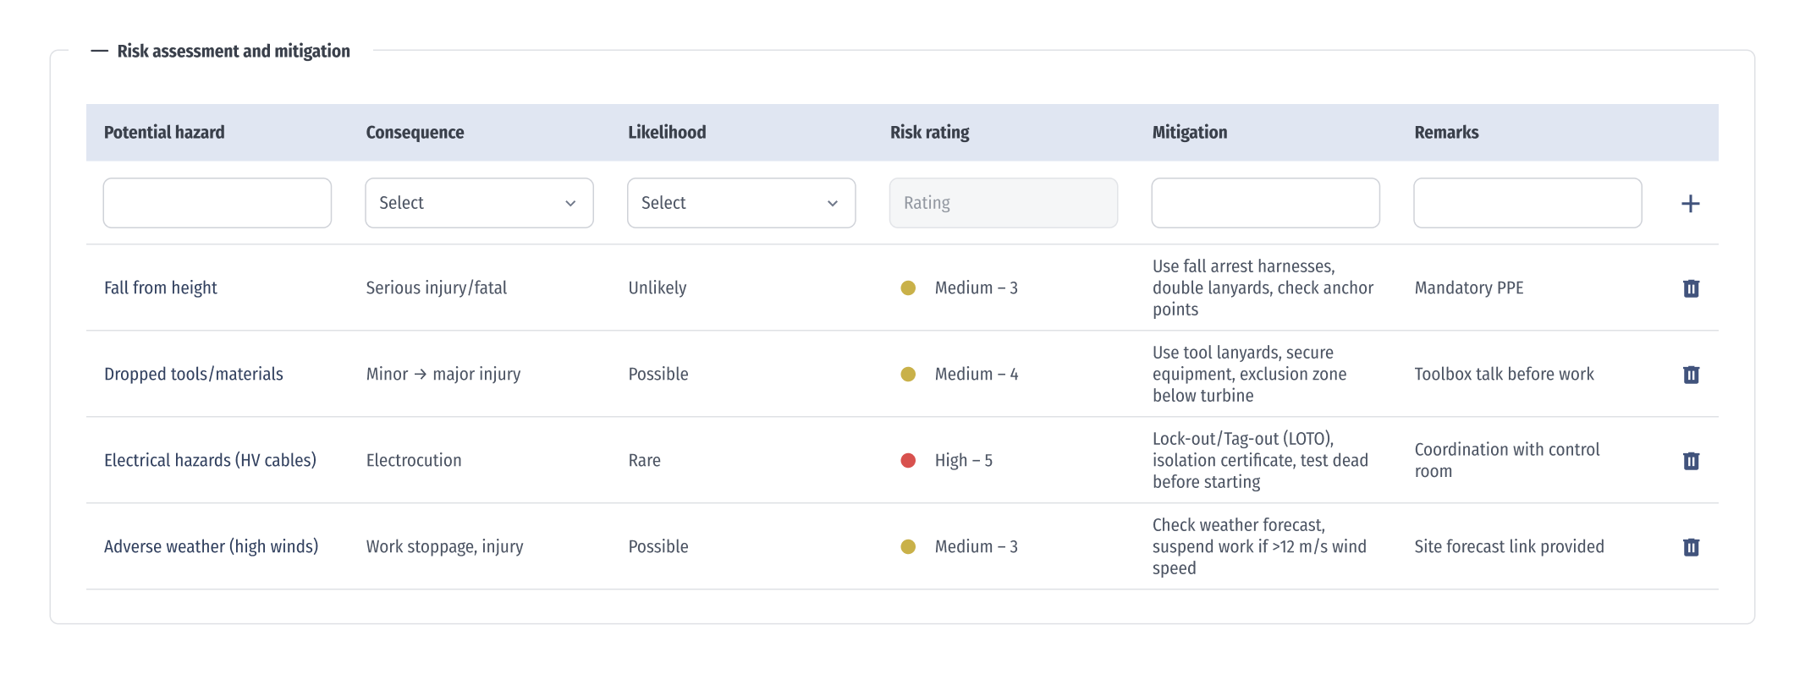The width and height of the screenshot is (1805, 674).
Task: Click the red High – 5 risk indicator
Action: pos(908,461)
